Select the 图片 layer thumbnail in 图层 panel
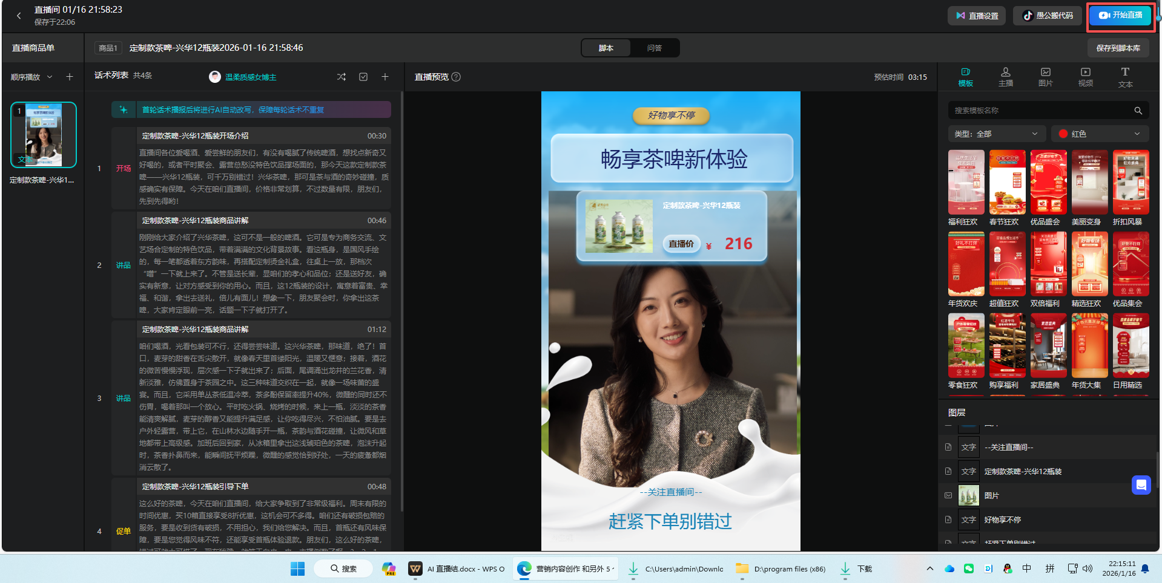 968,495
